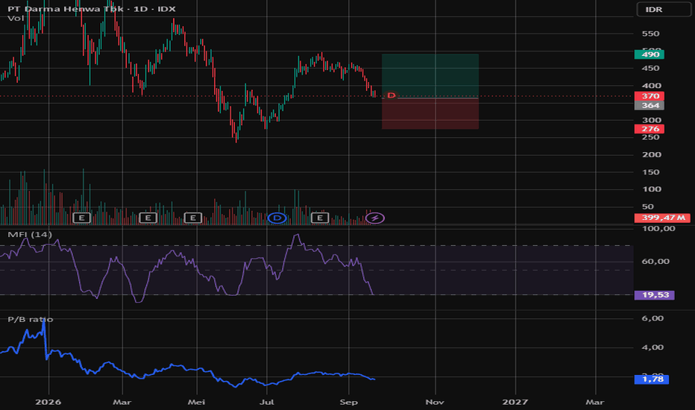The width and height of the screenshot is (695, 410).
Task: Select the green profit zone of the position
Action: (430, 75)
